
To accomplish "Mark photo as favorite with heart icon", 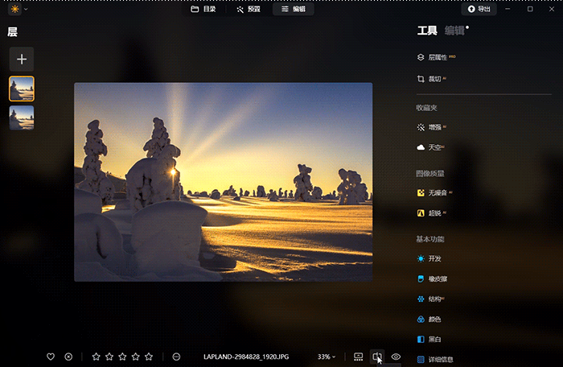I will [x=51, y=357].
